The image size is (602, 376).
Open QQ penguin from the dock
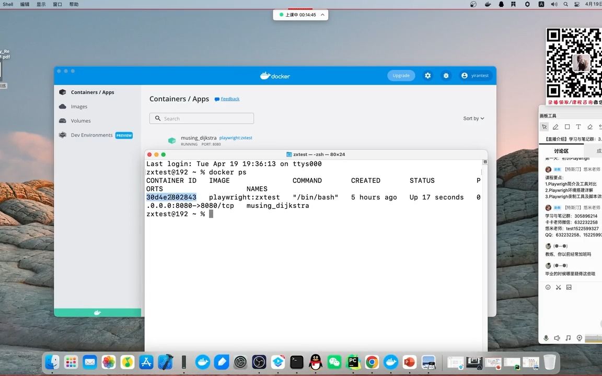[316, 362]
